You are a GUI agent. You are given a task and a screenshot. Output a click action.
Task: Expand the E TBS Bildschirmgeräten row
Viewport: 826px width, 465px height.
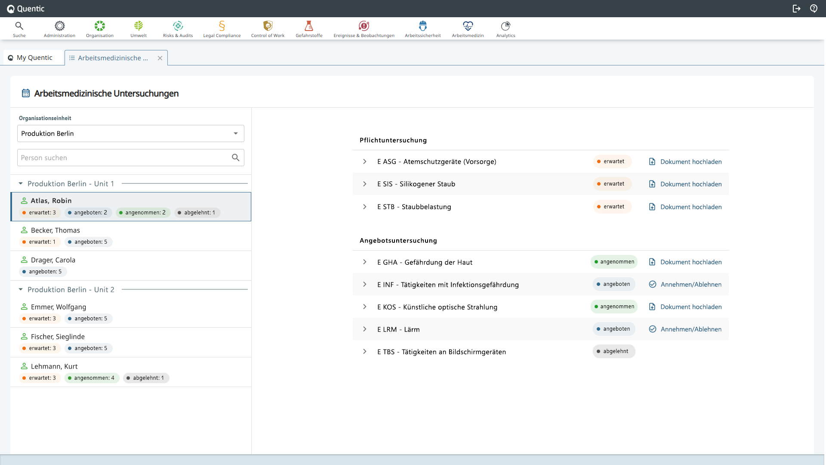click(x=365, y=351)
